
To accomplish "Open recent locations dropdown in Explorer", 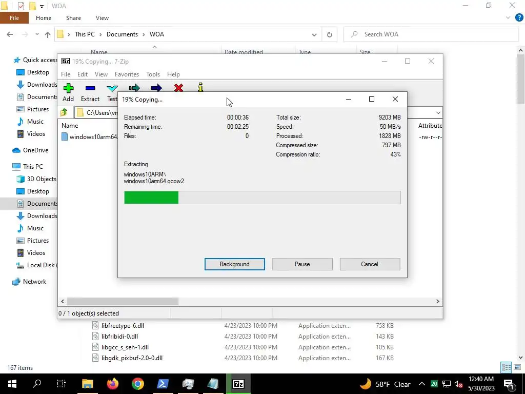I will [37, 34].
